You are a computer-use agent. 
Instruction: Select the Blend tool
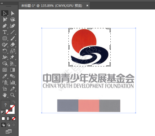click(13, 76)
